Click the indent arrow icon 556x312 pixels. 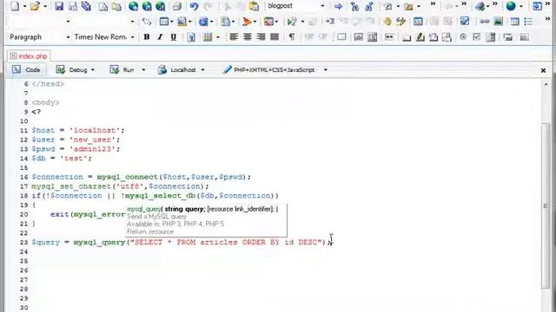pyautogui.click(x=330, y=22)
